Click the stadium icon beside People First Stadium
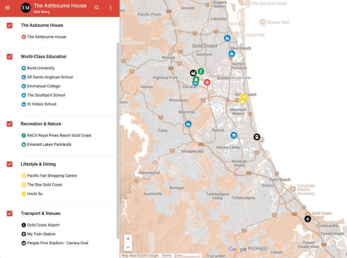The image size is (347, 258). 24,243
